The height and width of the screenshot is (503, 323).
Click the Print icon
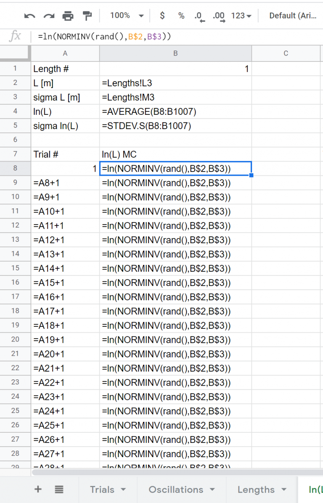[x=68, y=16]
